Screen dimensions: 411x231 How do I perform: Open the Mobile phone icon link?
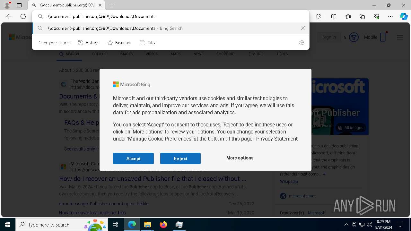click(x=383, y=37)
